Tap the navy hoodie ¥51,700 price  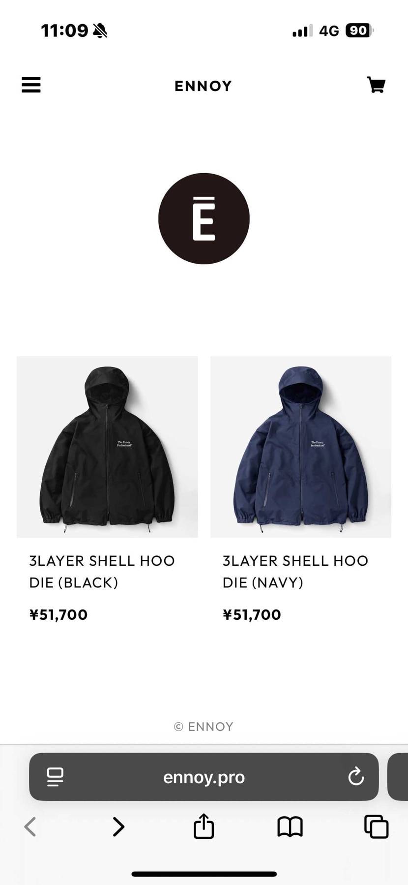pyautogui.click(x=252, y=614)
